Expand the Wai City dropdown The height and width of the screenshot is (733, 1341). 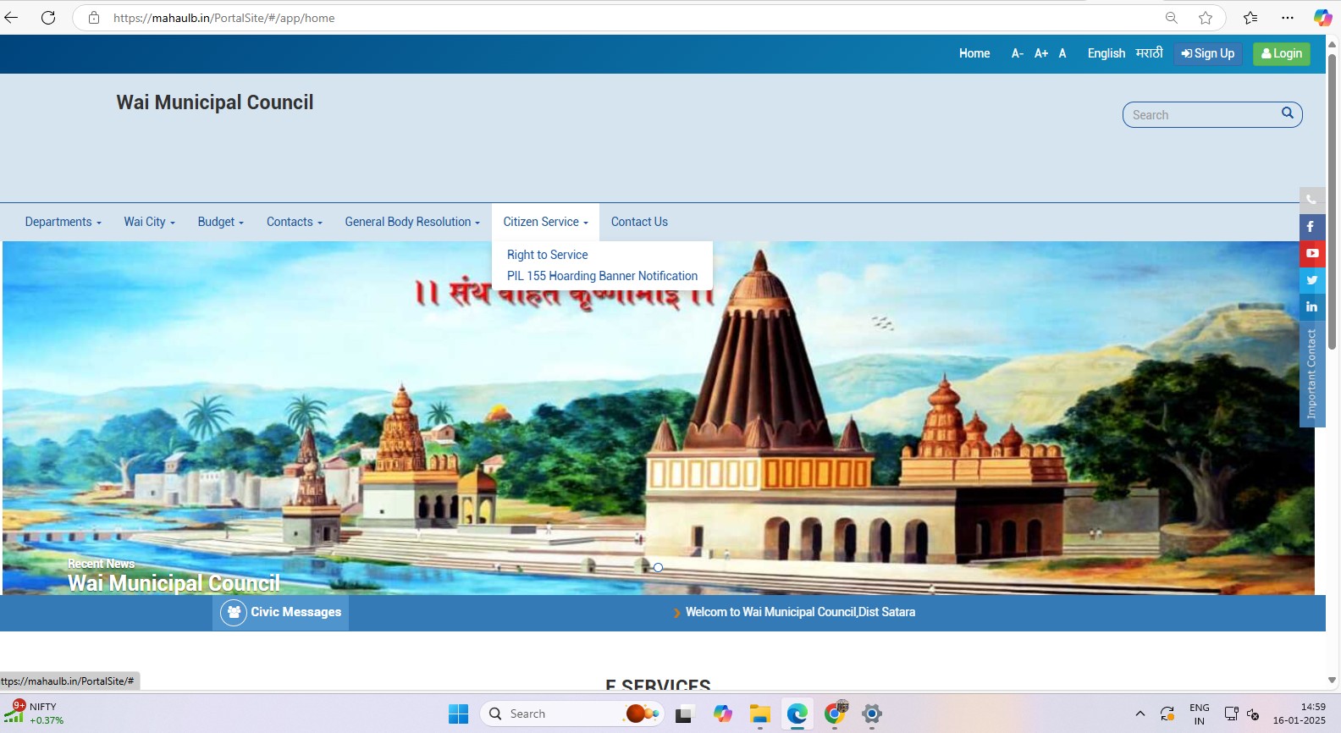(150, 222)
